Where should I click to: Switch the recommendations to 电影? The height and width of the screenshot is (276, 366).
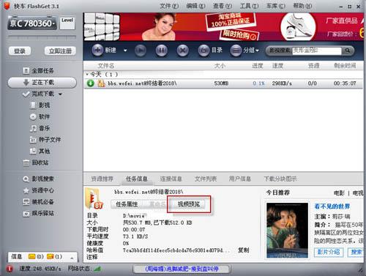[x=339, y=193]
